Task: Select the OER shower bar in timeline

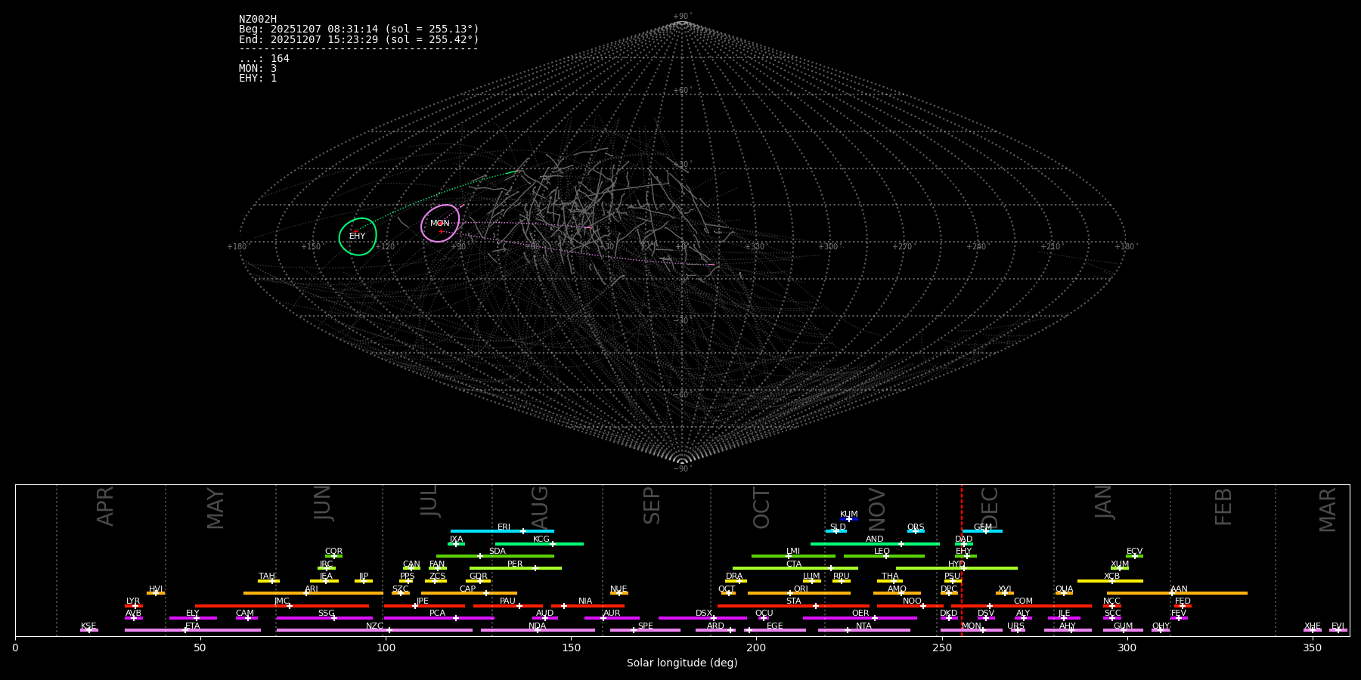Action: pos(860,618)
